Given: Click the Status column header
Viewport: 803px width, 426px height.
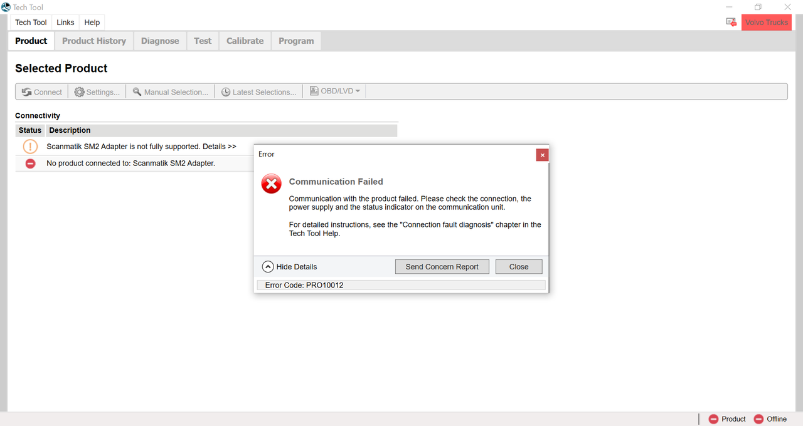Looking at the screenshot, I should click(30, 130).
